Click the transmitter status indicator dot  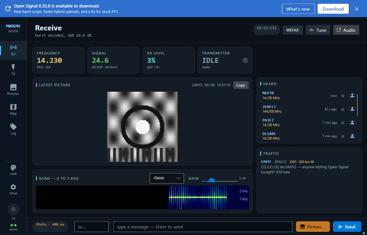[x=245, y=60]
